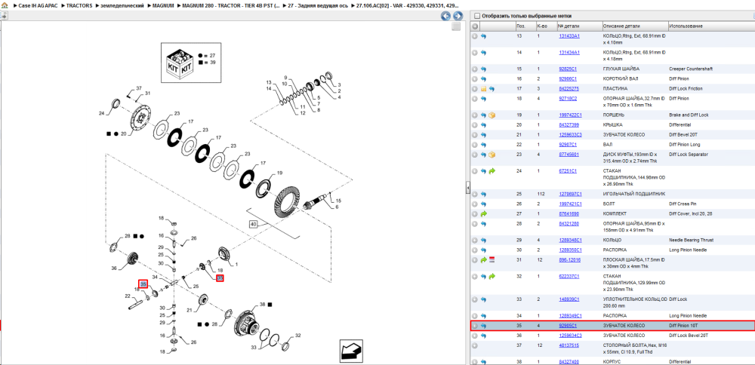Select 'Diff Lock Bevel 20T' usage text
The width and height of the screenshot is (755, 365).
coord(689,335)
